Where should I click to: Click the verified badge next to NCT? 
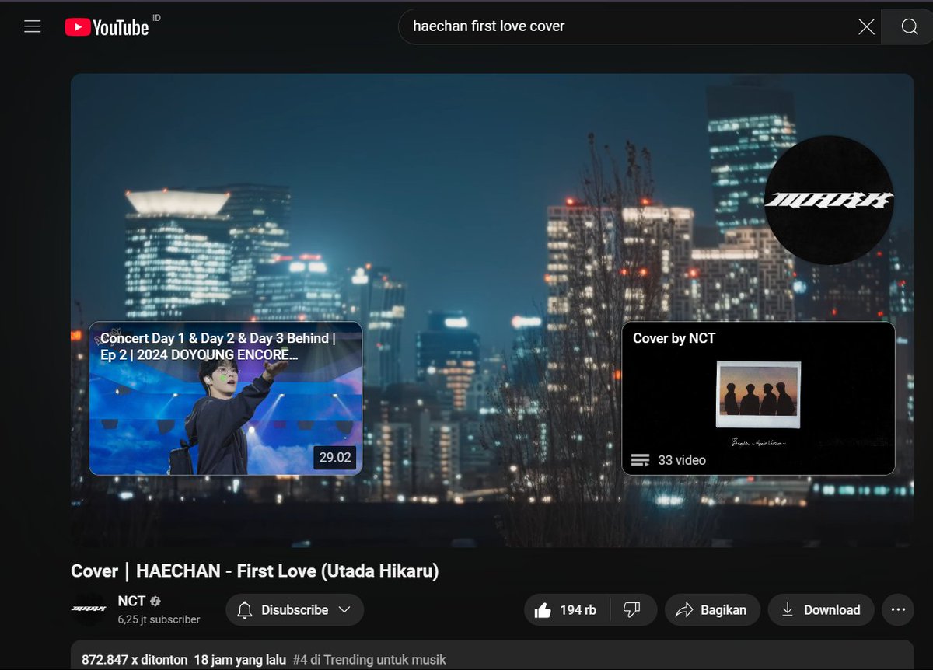click(155, 602)
